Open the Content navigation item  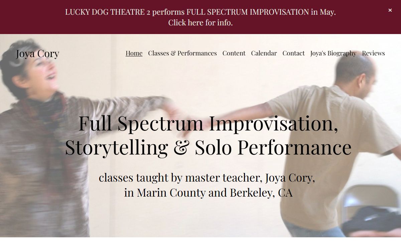click(x=234, y=53)
